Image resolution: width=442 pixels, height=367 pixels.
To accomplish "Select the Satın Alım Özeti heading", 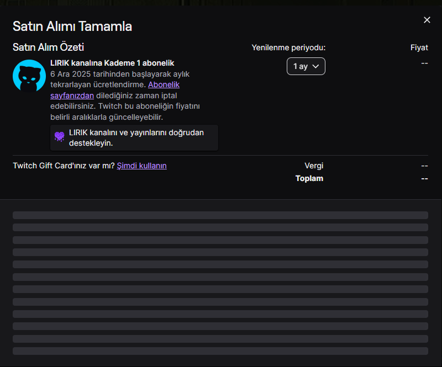I will (x=48, y=47).
